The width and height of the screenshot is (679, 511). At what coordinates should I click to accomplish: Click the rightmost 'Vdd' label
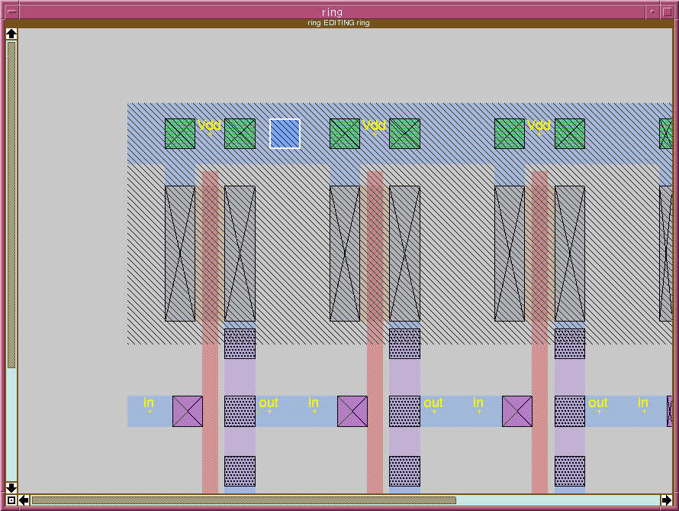(539, 125)
